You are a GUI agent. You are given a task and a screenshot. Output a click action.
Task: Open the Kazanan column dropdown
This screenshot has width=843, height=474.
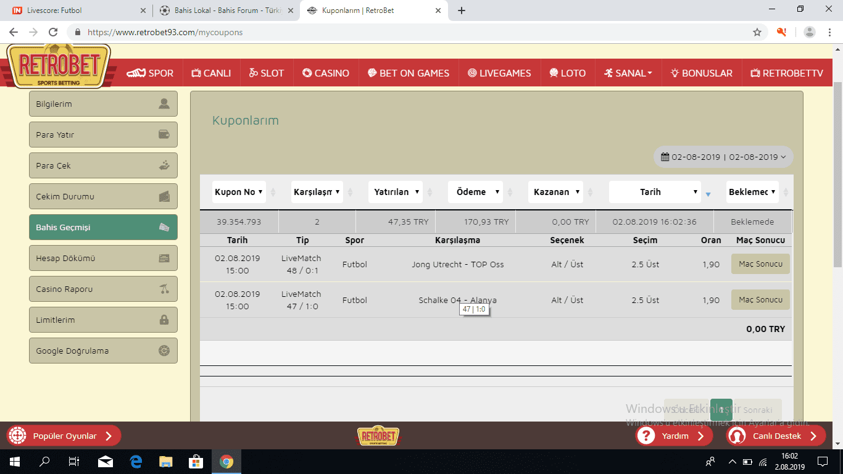(555, 192)
